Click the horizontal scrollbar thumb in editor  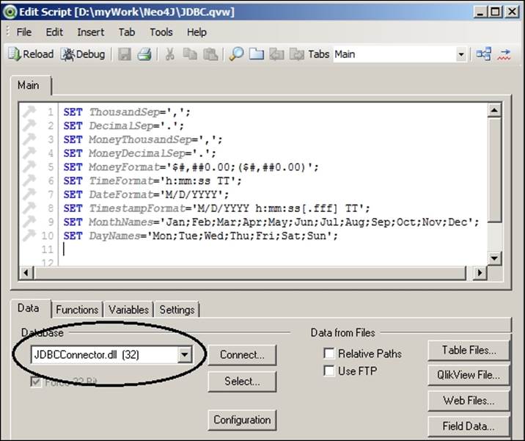250,273
